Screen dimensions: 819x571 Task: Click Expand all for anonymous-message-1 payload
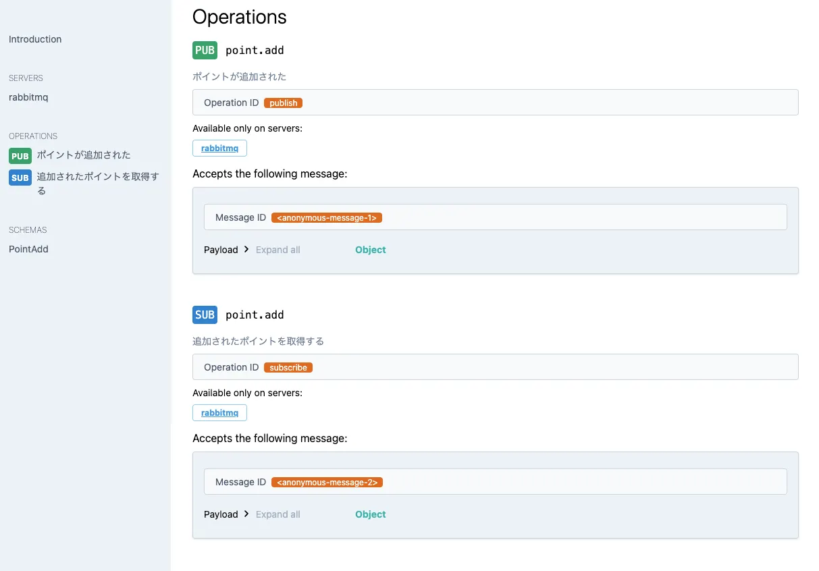[x=278, y=250]
